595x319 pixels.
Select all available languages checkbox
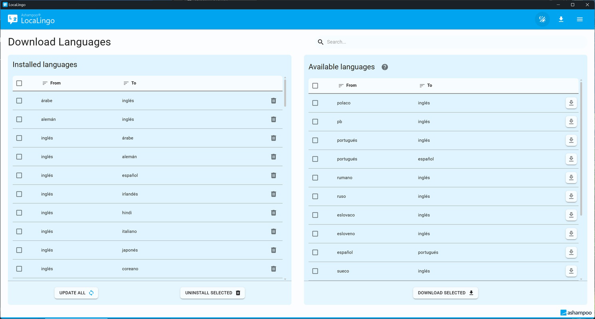pos(315,86)
